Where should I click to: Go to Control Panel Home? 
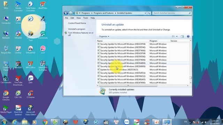coord(77,23)
